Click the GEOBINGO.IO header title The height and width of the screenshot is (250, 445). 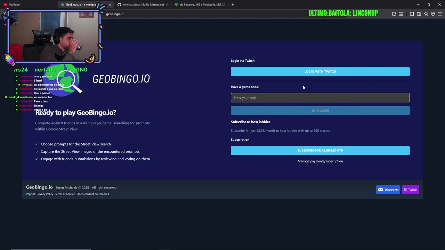(x=121, y=79)
